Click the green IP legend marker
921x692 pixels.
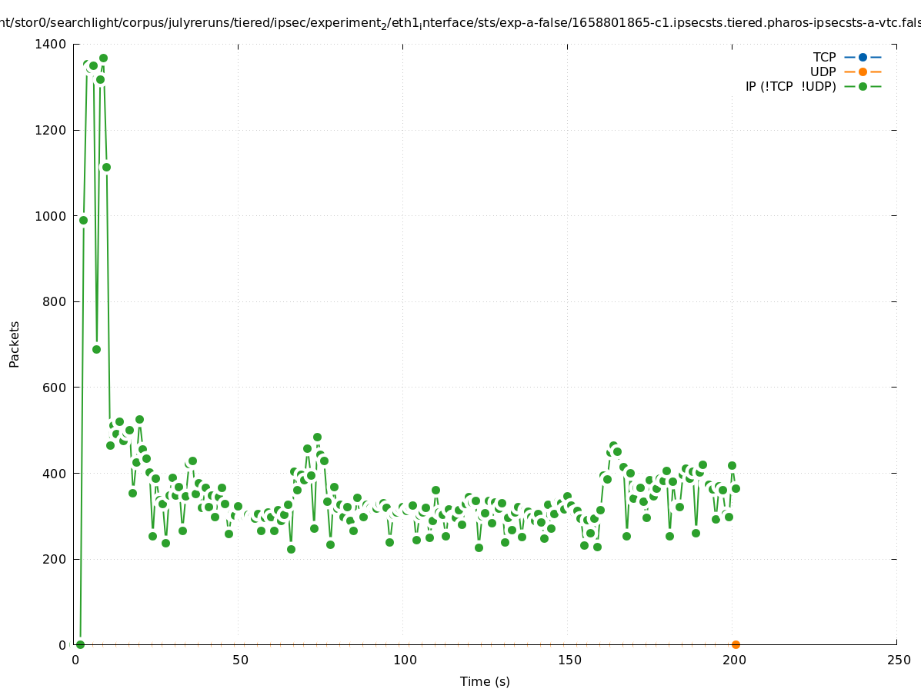click(x=863, y=86)
